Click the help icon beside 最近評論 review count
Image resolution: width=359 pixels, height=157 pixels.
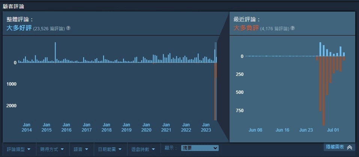pyautogui.click(x=293, y=28)
